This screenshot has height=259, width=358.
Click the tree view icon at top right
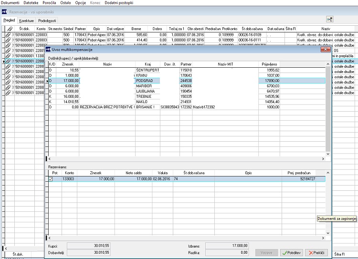(x=330, y=19)
